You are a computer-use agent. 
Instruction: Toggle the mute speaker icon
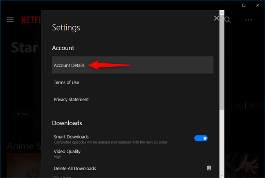click(x=239, y=106)
